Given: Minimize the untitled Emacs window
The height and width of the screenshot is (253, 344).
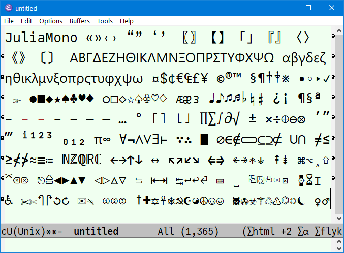Looking at the screenshot, I should pos(286,8).
